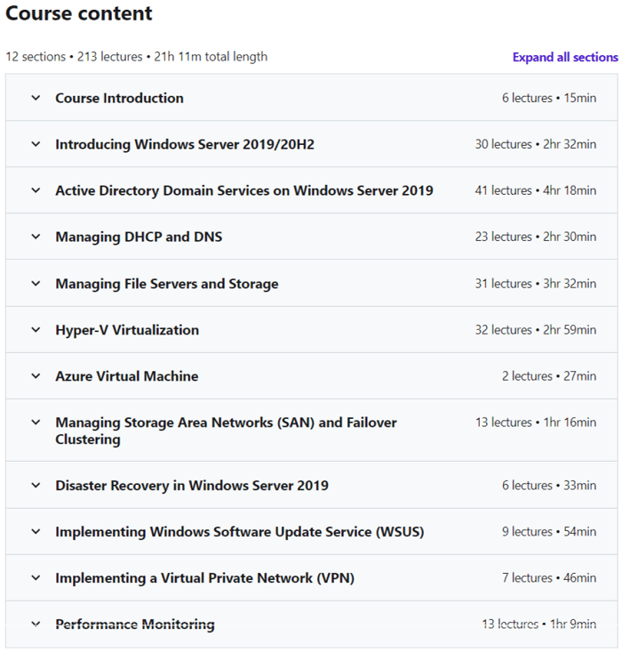Viewport: 622px width, 653px height.
Task: Click the 2 lectures • 27min label
Action: click(x=548, y=376)
